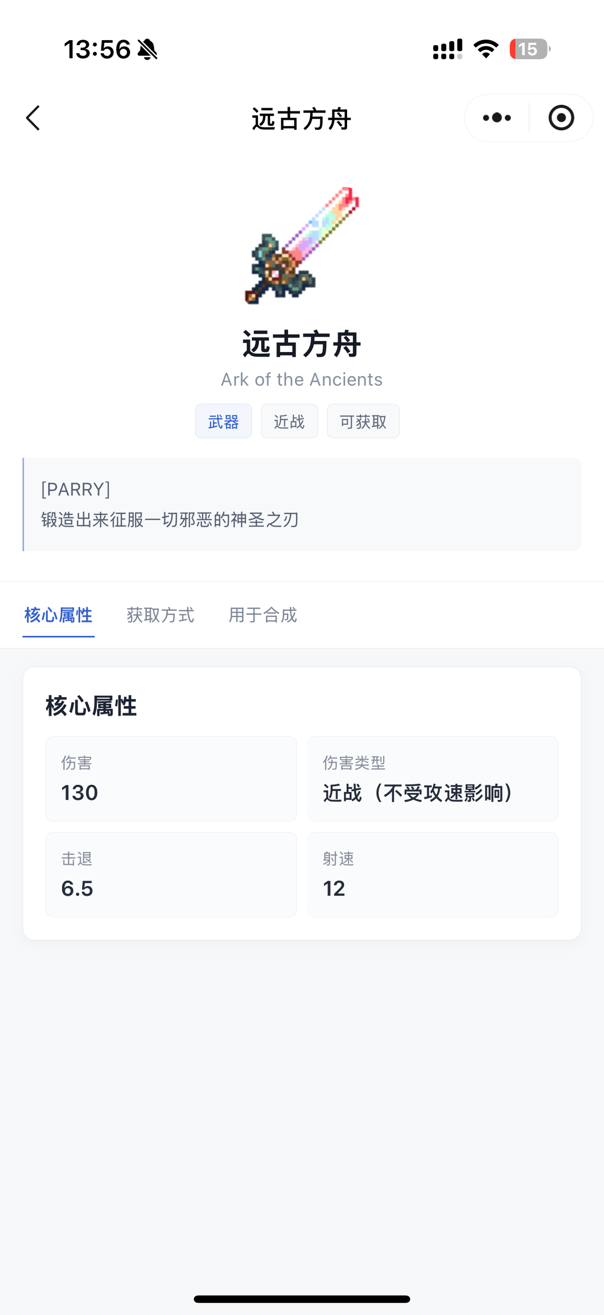Tap the 射速 12 stat card
Image resolution: width=604 pixels, height=1315 pixels.
coord(433,875)
